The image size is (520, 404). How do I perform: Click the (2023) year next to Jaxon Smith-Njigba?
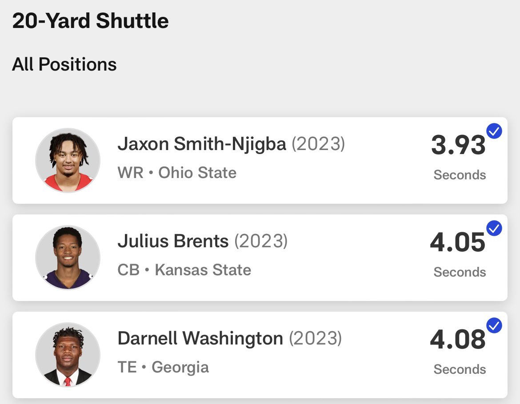tap(318, 144)
